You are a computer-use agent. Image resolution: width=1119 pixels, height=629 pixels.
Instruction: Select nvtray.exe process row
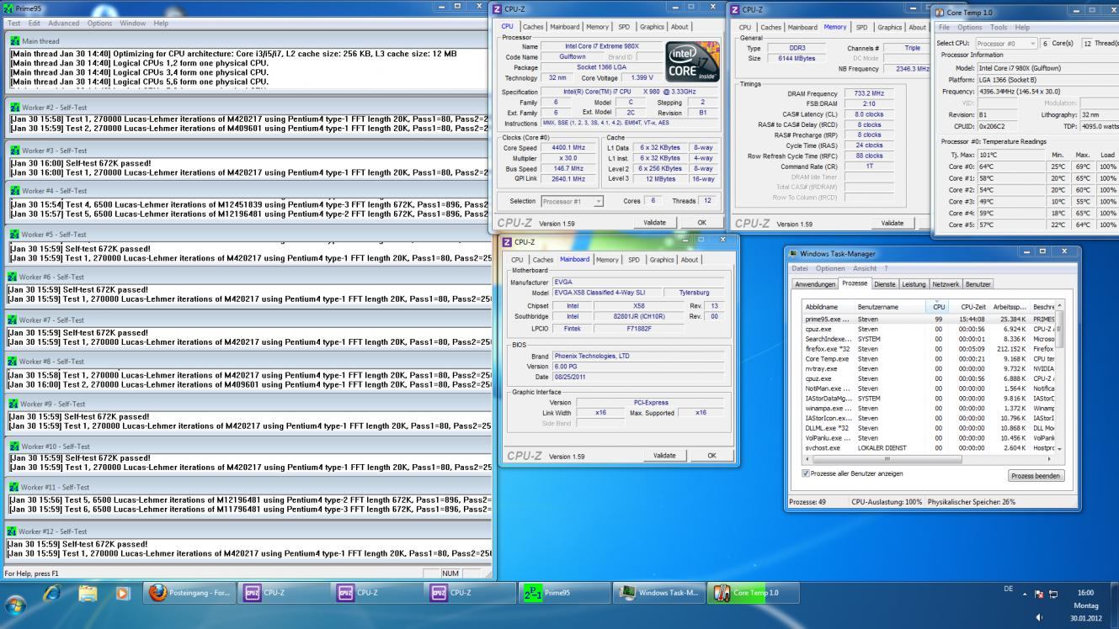coord(929,367)
